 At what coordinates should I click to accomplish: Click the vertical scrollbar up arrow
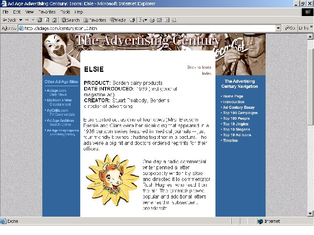310,37
